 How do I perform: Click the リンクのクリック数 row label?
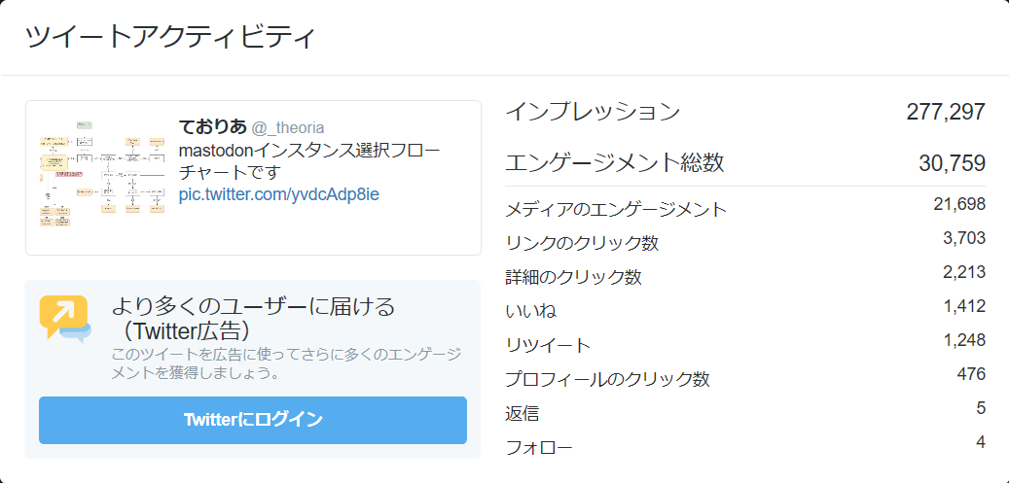pos(583,243)
